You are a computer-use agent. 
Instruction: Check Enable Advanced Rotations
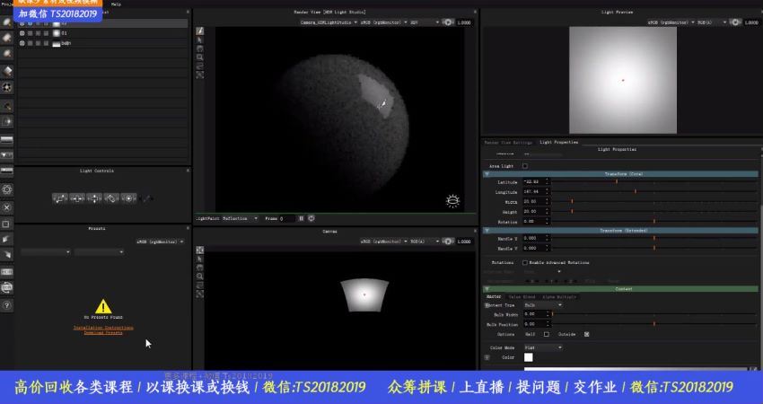point(525,262)
